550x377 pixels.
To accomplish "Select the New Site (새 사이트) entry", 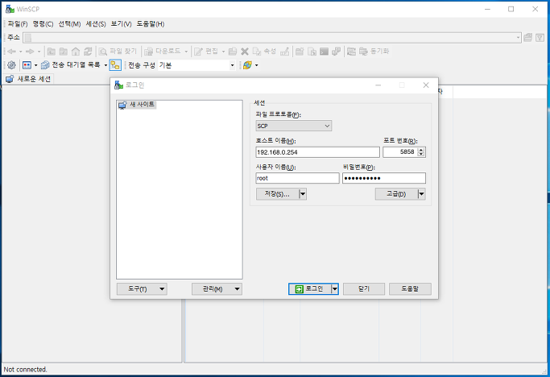I will [x=137, y=104].
